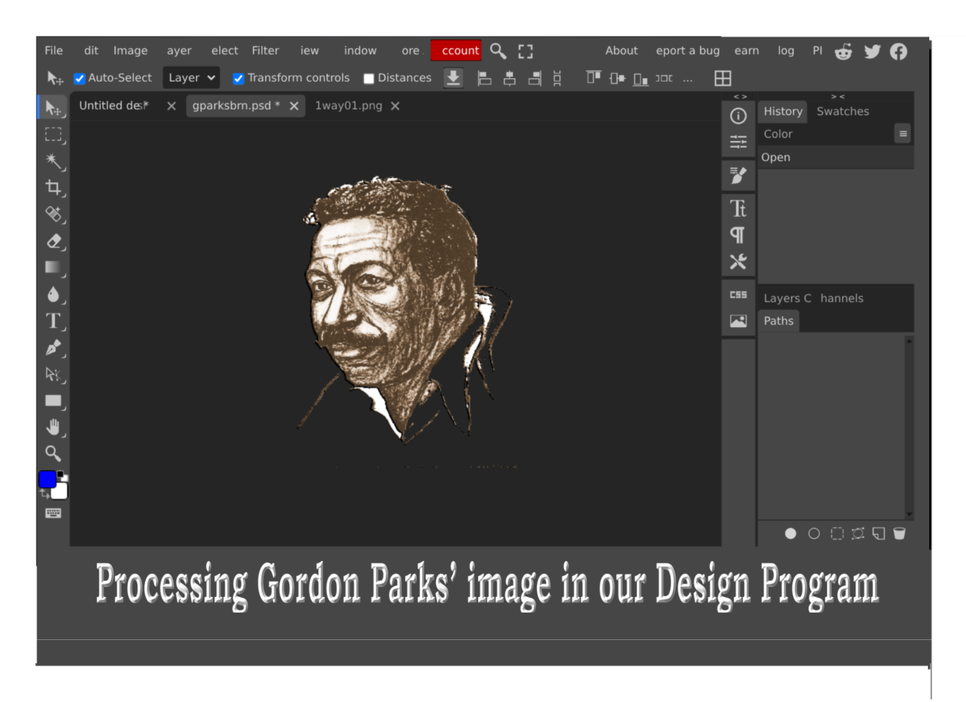Switch to the 1way01.png tab
966x702 pixels.
point(348,106)
